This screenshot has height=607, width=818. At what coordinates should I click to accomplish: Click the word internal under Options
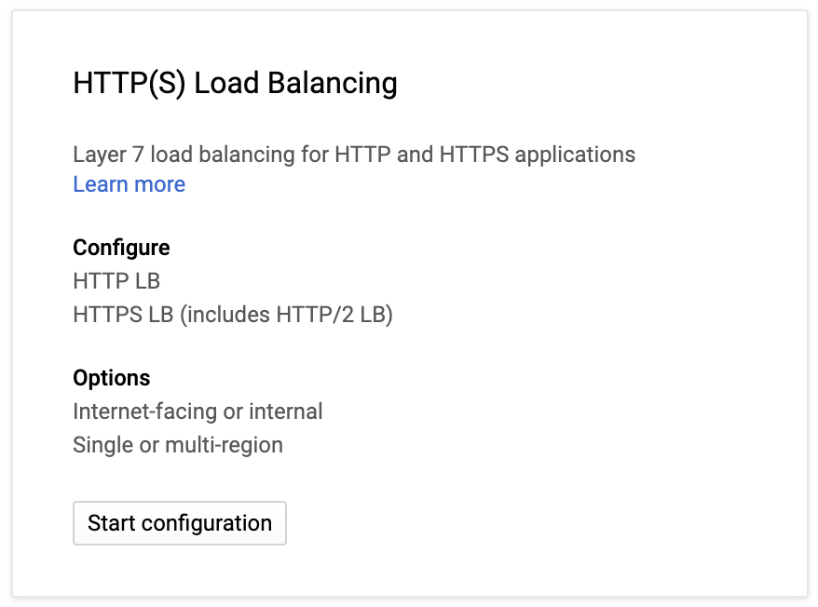pyautogui.click(x=285, y=411)
